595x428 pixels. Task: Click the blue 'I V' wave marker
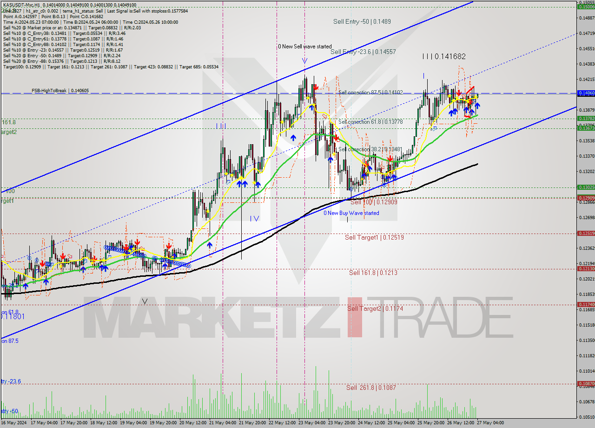tap(254, 218)
